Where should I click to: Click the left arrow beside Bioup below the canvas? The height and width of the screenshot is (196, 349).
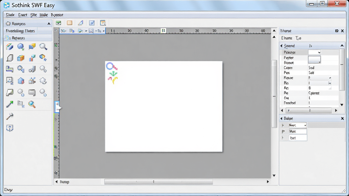[x=56, y=182]
